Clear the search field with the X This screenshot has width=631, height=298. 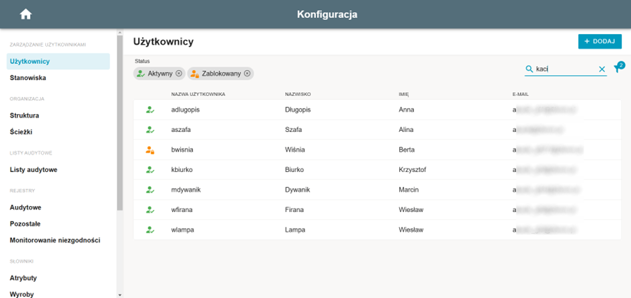(x=602, y=69)
